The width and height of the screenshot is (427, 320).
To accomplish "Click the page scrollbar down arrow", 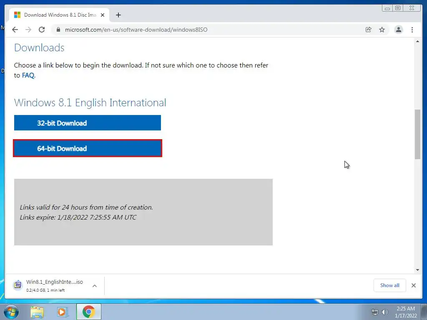I will click(417, 270).
